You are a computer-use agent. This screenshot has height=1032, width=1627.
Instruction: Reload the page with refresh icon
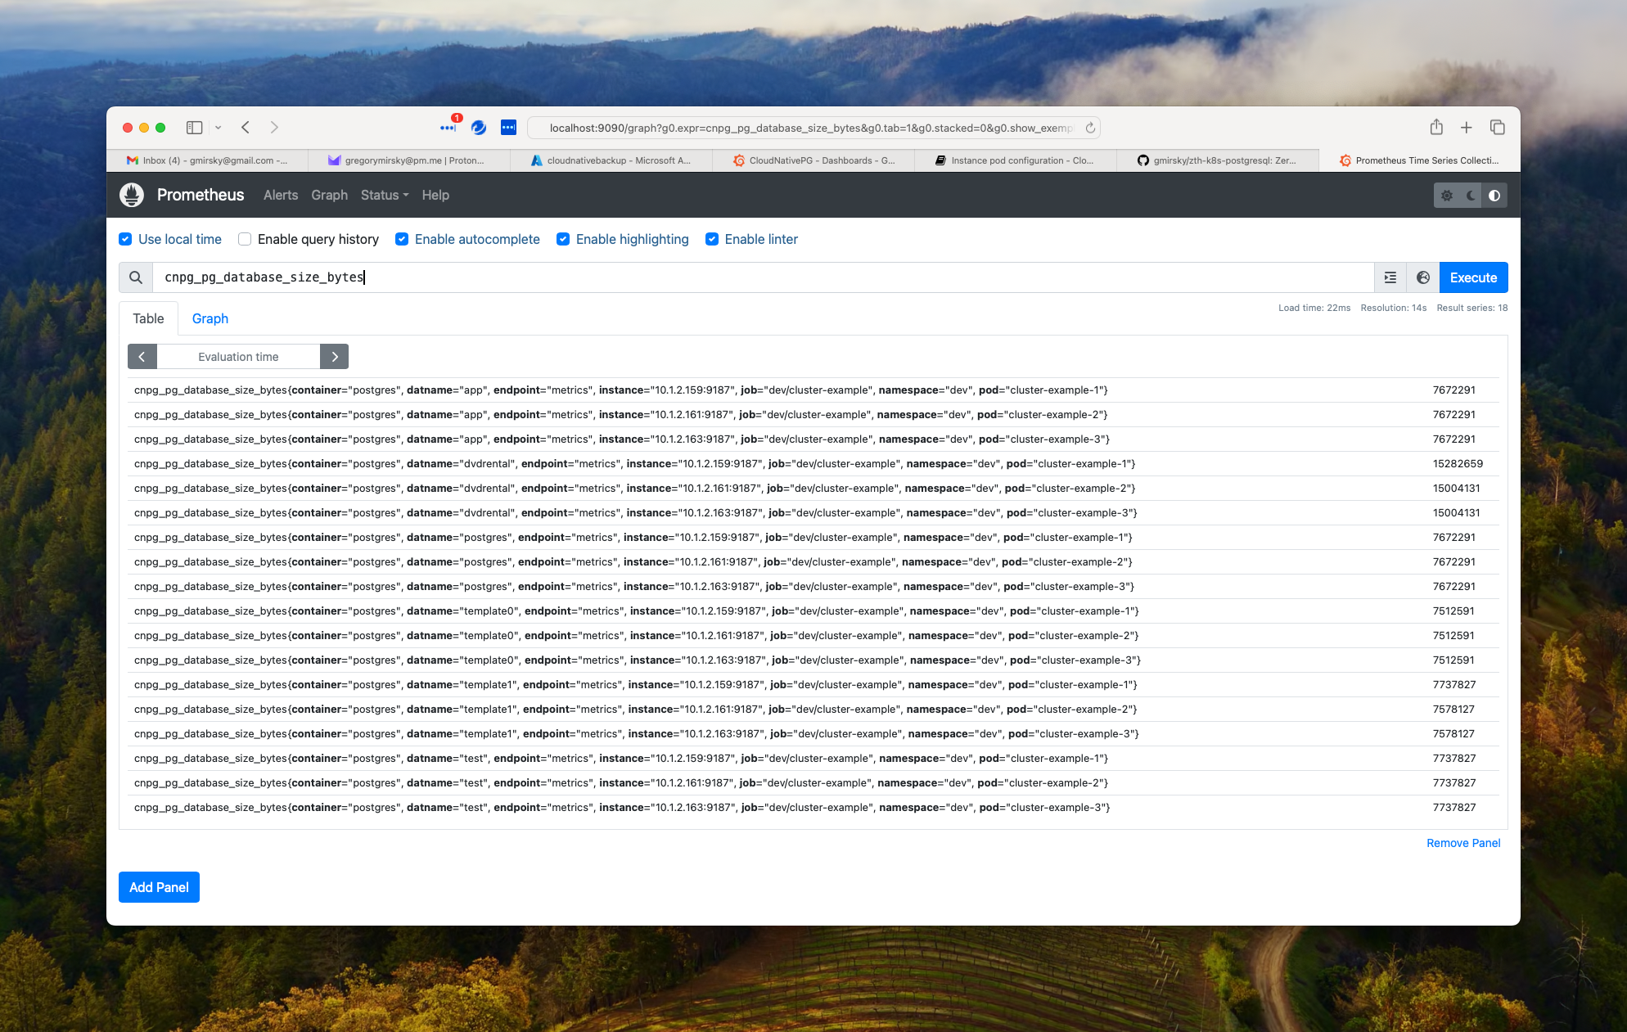pos(1090,128)
